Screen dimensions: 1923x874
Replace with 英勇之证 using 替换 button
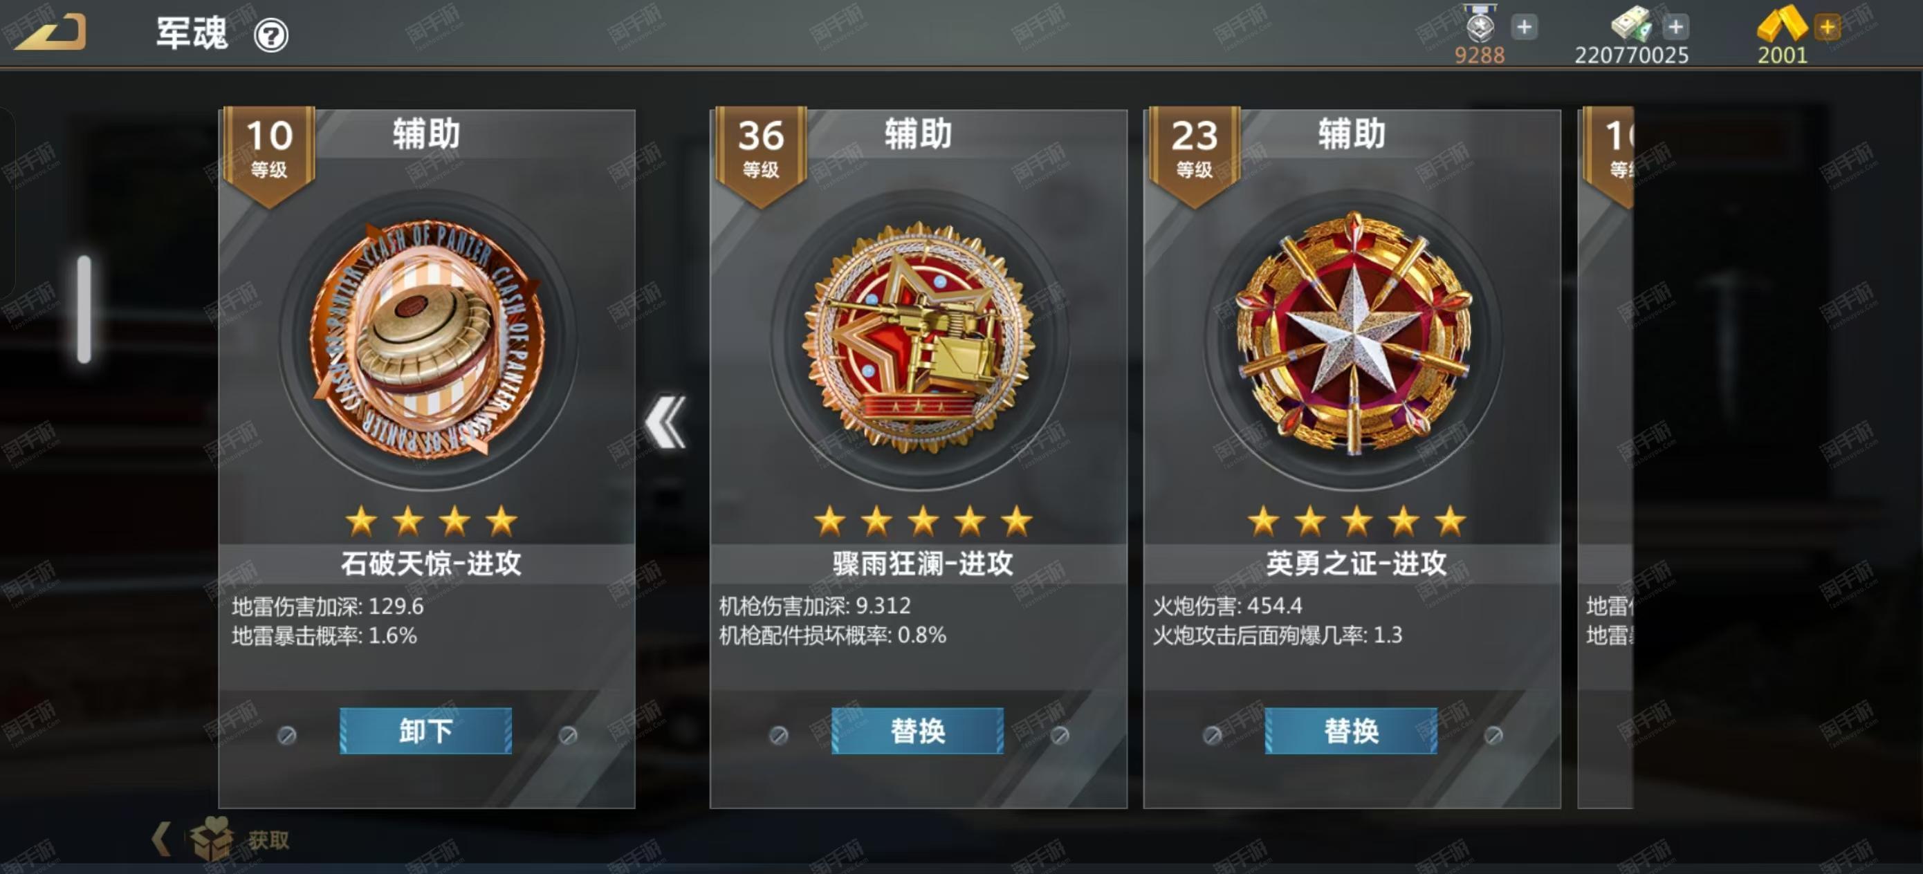pos(1351,731)
